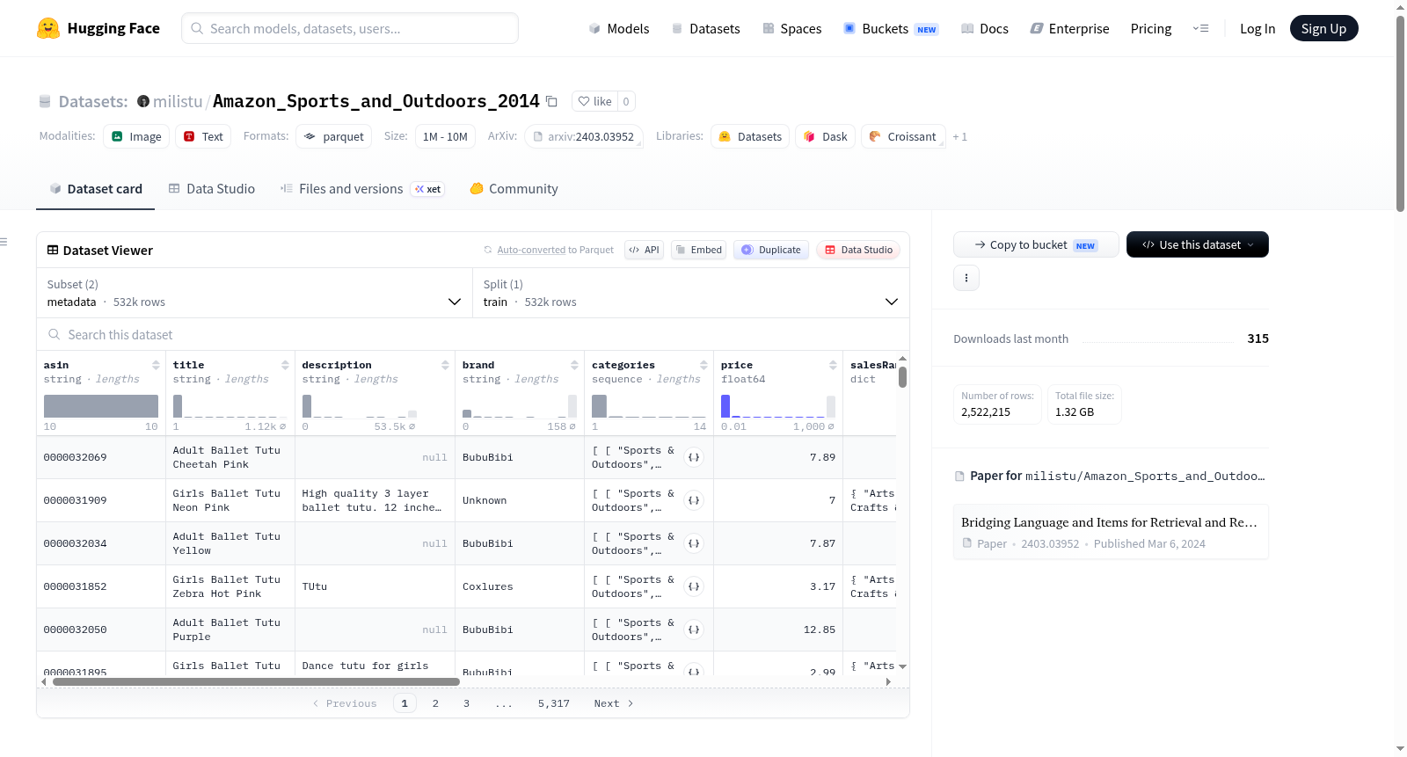Open Buckets in navigation

(891, 28)
